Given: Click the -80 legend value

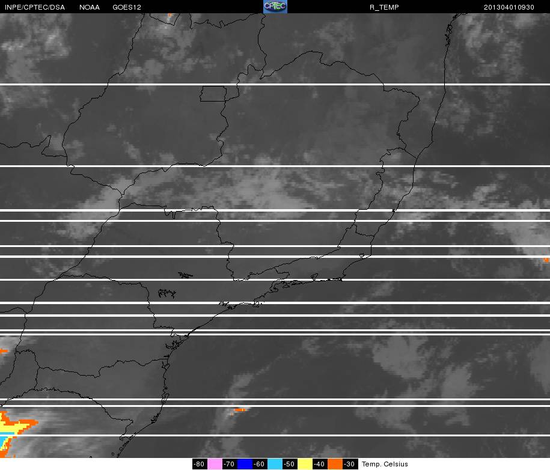Looking at the screenshot, I should [200, 464].
